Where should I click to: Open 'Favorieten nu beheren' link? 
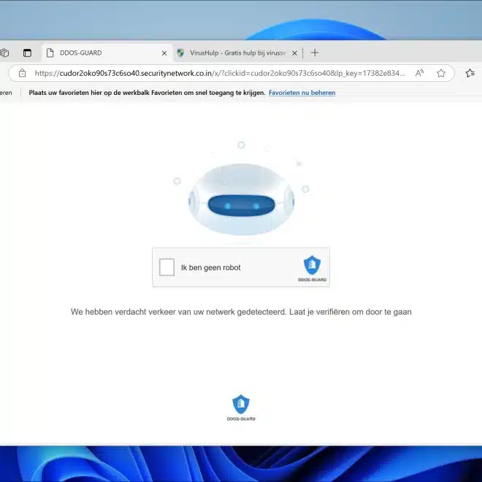(302, 93)
